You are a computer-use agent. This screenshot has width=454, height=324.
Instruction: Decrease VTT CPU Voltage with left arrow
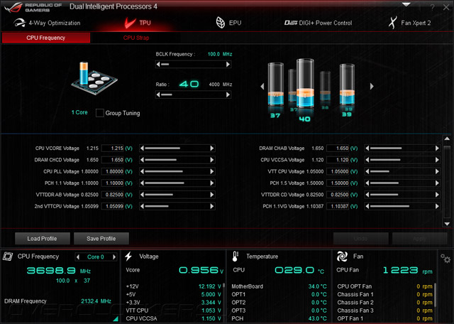click(x=367, y=171)
